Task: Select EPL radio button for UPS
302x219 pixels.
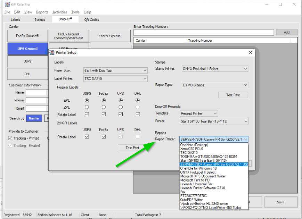Action: pyautogui.click(x=121, y=100)
